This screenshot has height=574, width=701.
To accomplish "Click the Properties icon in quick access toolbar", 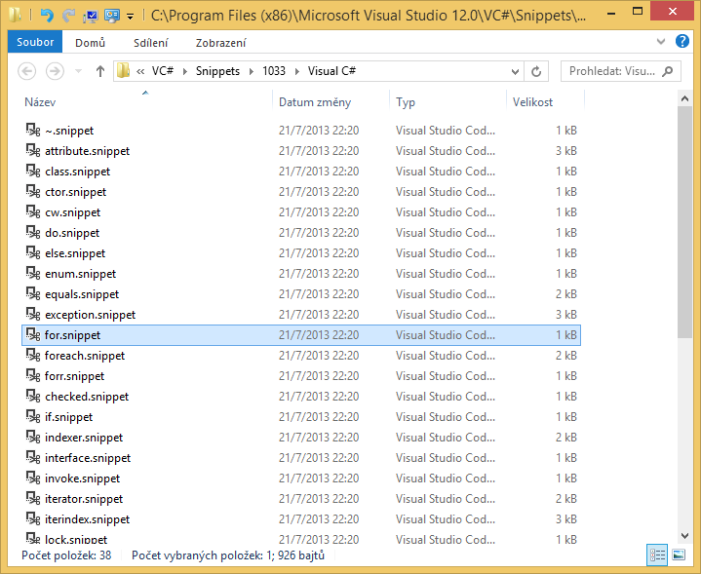I will [91, 17].
